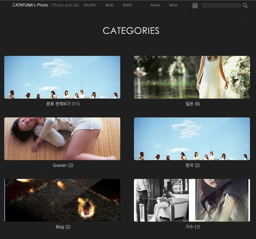
Task: Click the CATEGORIES heading
Action: (x=131, y=31)
